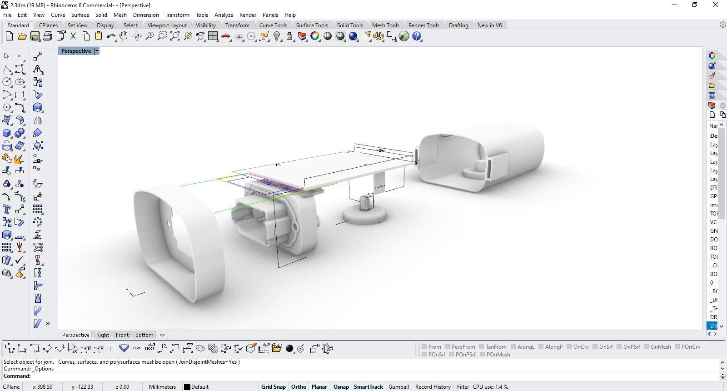
Task: Select the Pan hand tool
Action: [124, 36]
